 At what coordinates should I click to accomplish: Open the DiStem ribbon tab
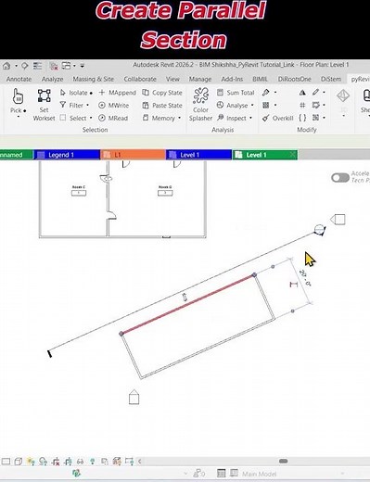pos(331,79)
